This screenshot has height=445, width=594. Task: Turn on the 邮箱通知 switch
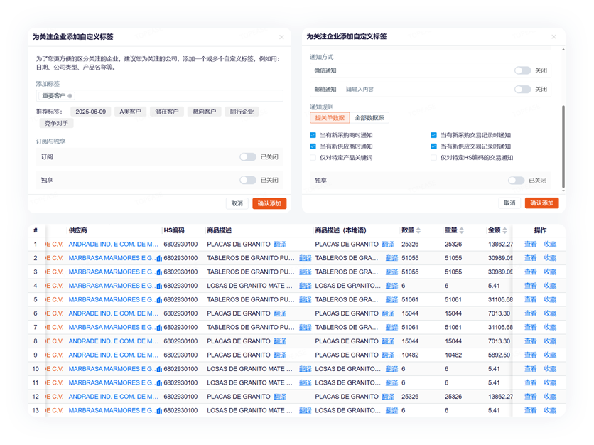click(x=522, y=90)
